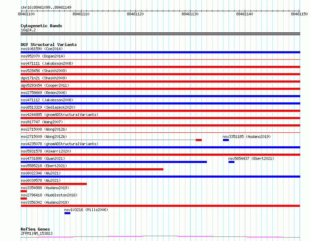
Task: Open dgv171n21 (Shaikh2009) variant
Action: (x=44, y=78)
